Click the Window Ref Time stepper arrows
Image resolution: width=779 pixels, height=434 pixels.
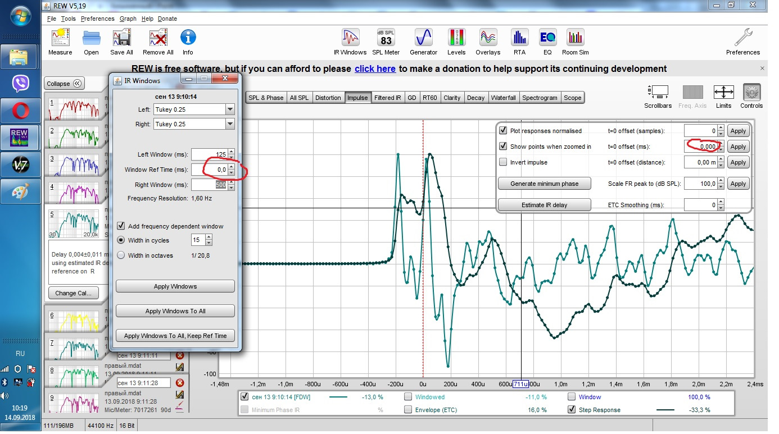click(231, 169)
